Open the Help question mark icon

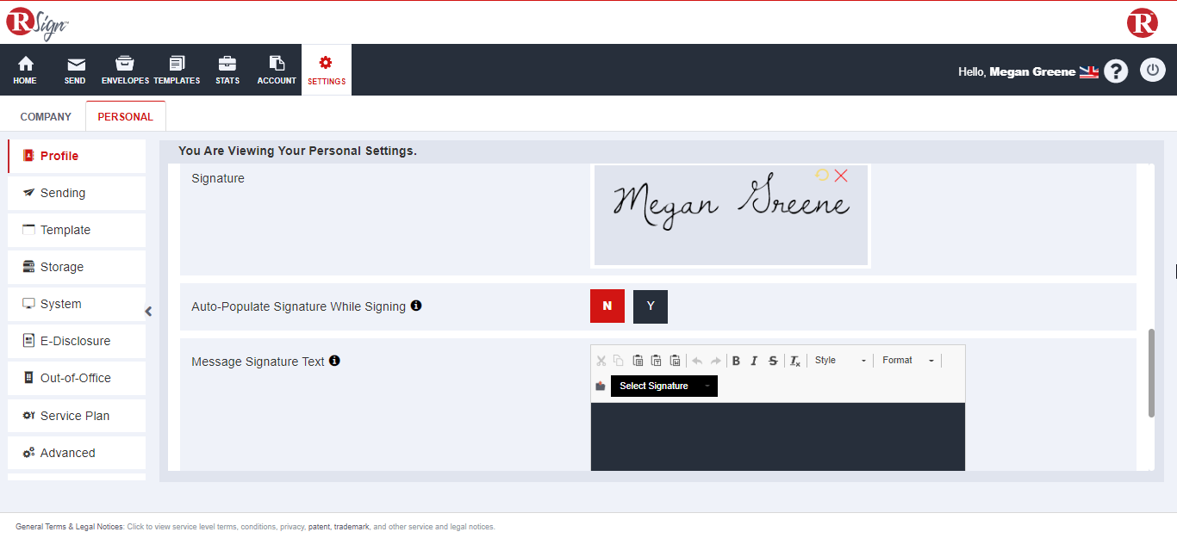[1116, 71]
